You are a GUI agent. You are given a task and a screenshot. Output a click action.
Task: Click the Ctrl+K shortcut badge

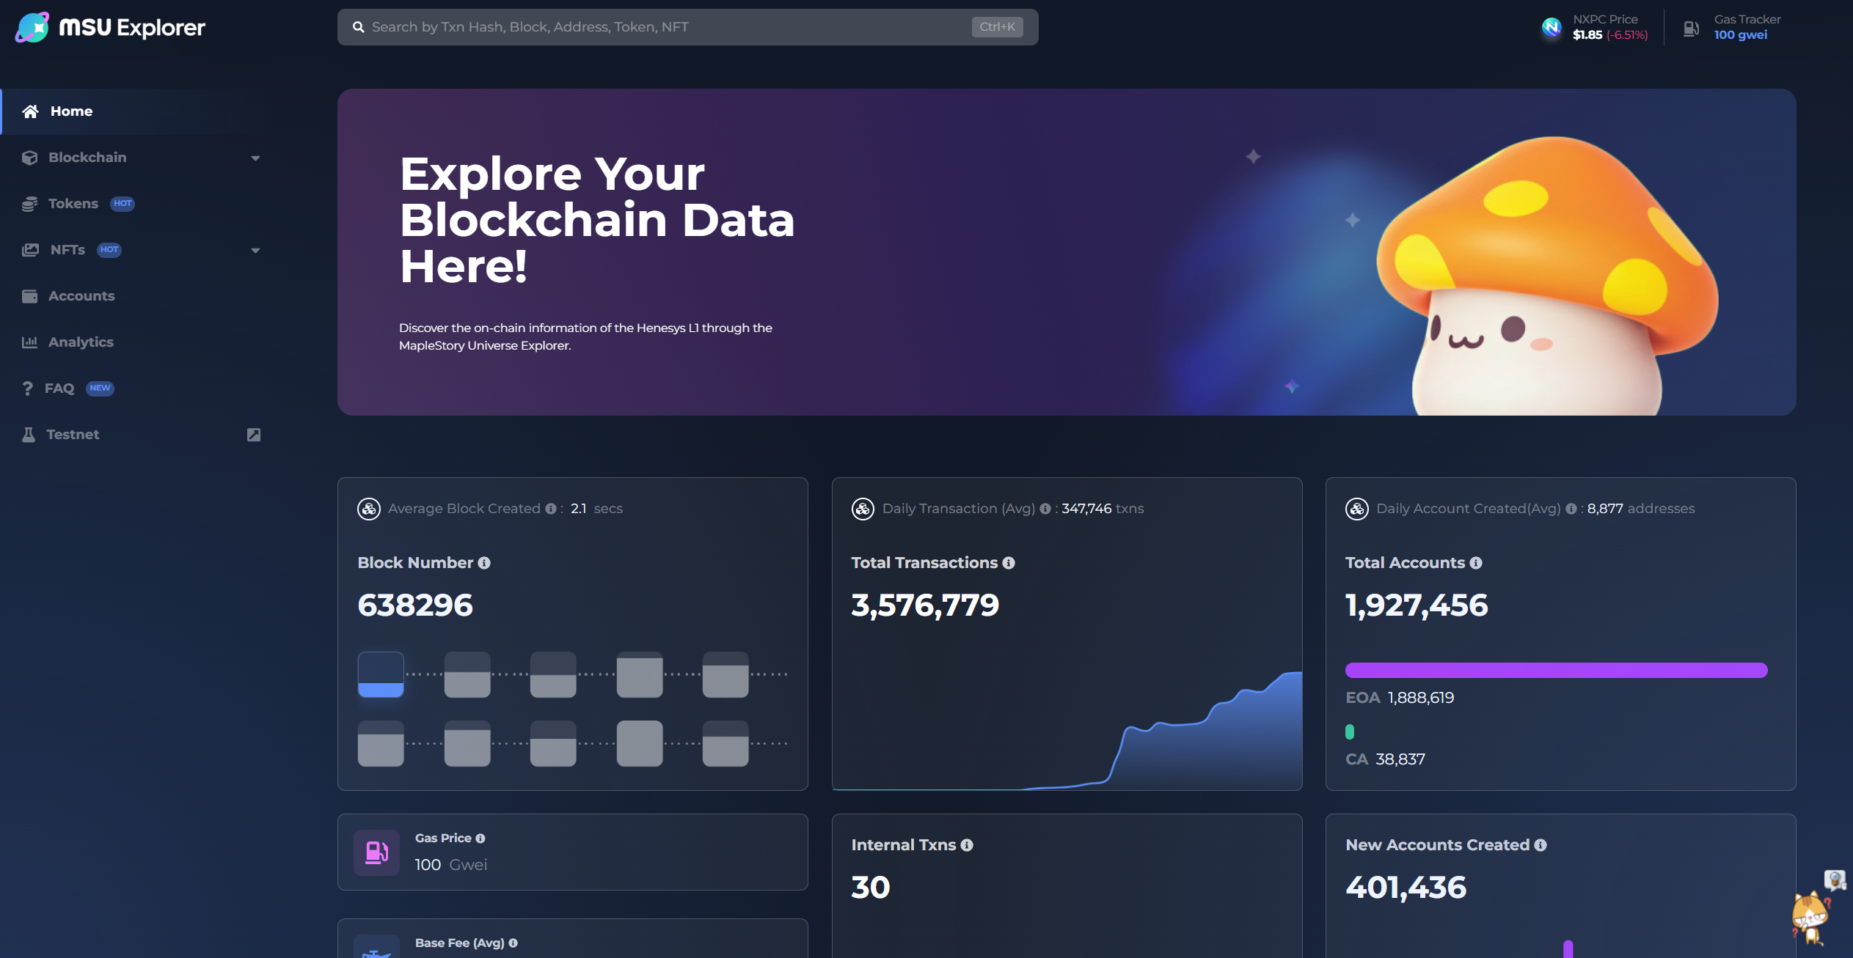pyautogui.click(x=997, y=27)
